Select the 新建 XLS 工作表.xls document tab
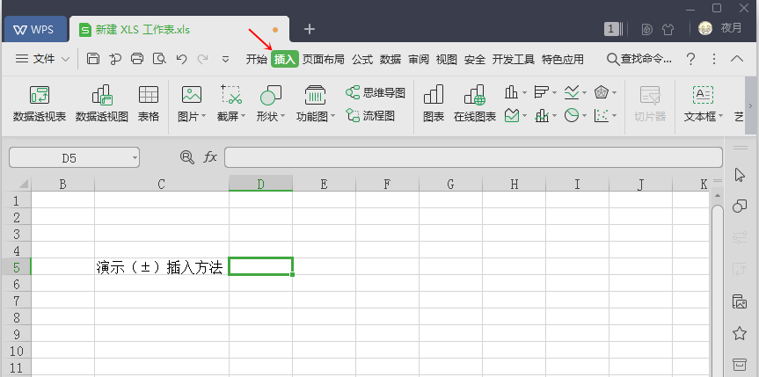This screenshot has width=759, height=377. (x=179, y=30)
